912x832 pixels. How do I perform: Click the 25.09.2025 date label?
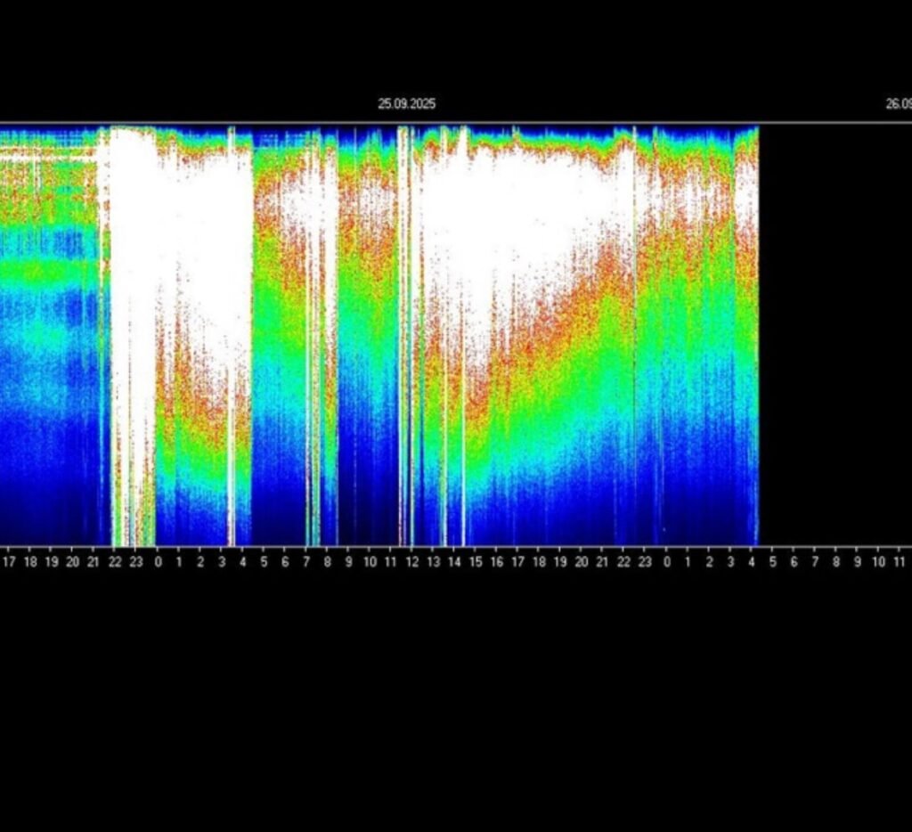tap(406, 104)
